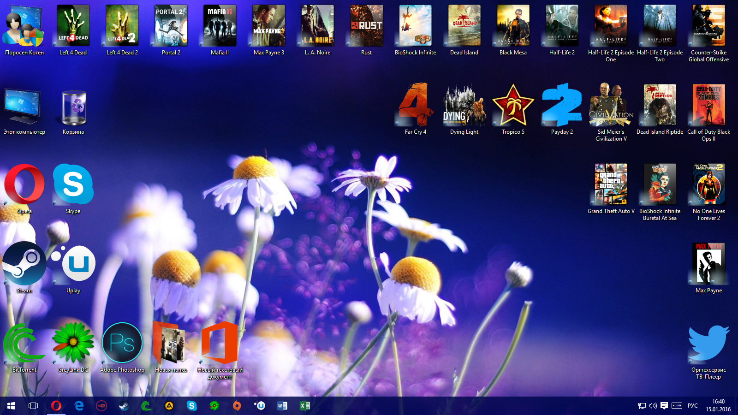The image size is (738, 415).
Task: Click the Dying Light shortcut
Action: click(464, 105)
